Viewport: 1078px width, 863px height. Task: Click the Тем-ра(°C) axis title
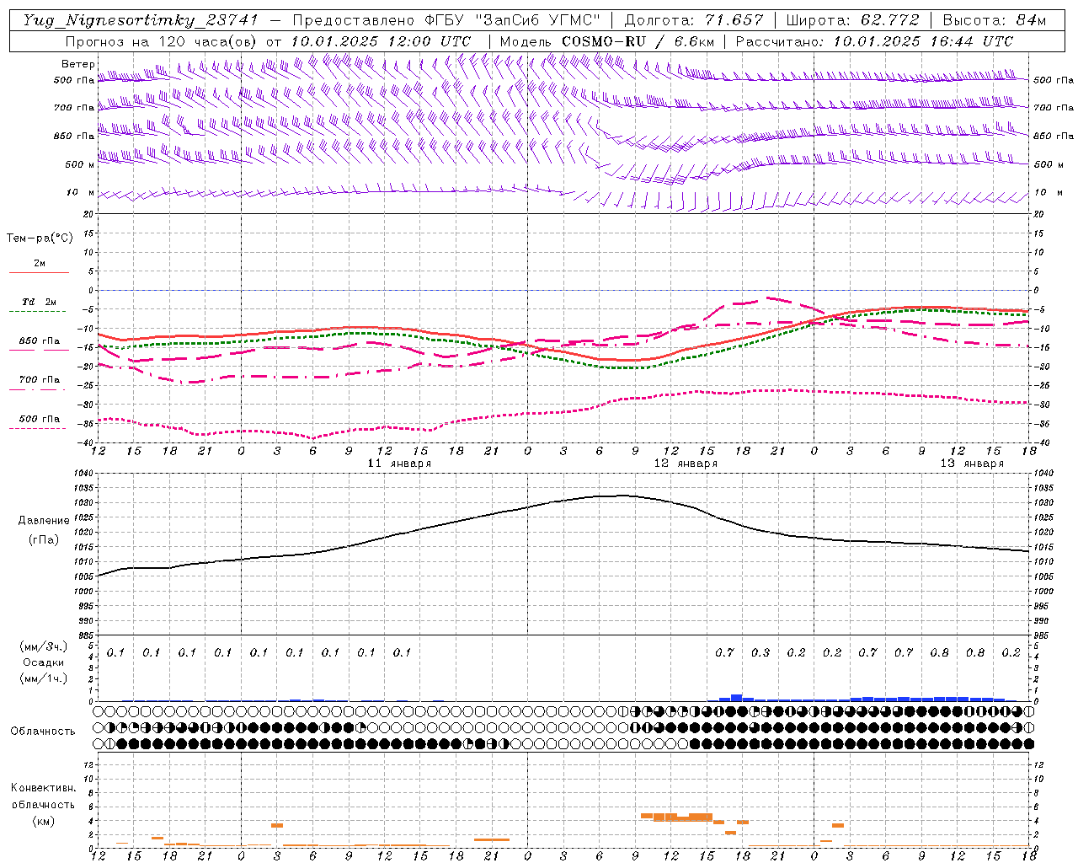[40, 239]
